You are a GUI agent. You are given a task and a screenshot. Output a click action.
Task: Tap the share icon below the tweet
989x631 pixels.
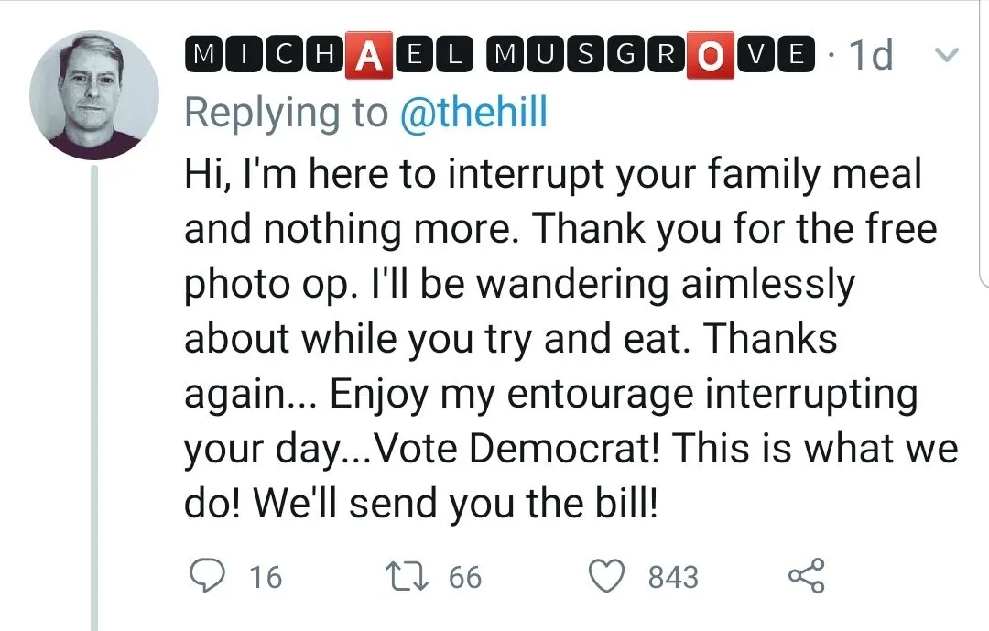point(806,577)
